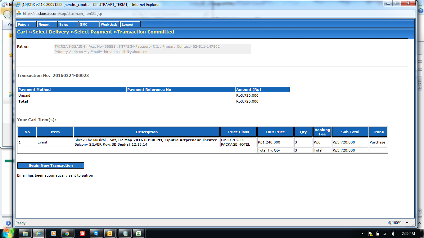Click Logout in the navigation bar
The height and width of the screenshot is (238, 424).
pos(128,24)
